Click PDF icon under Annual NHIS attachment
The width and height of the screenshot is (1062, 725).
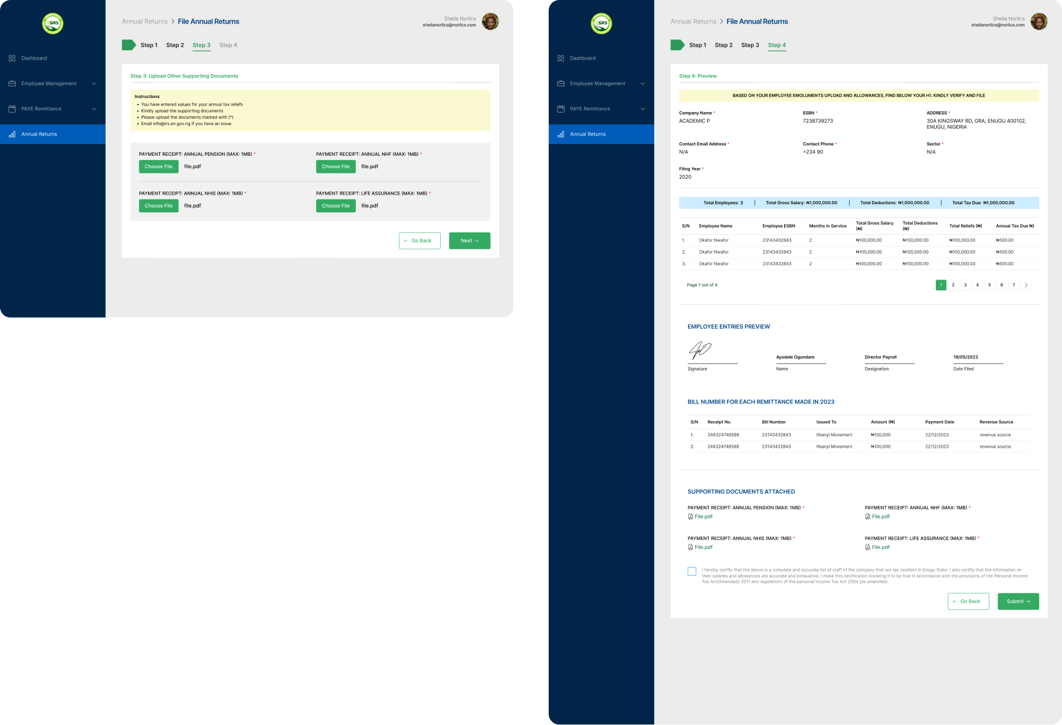[x=690, y=547]
